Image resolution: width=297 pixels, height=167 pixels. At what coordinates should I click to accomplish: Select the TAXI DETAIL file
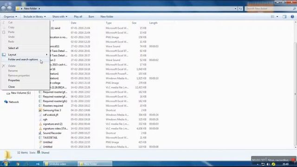pos(50,138)
